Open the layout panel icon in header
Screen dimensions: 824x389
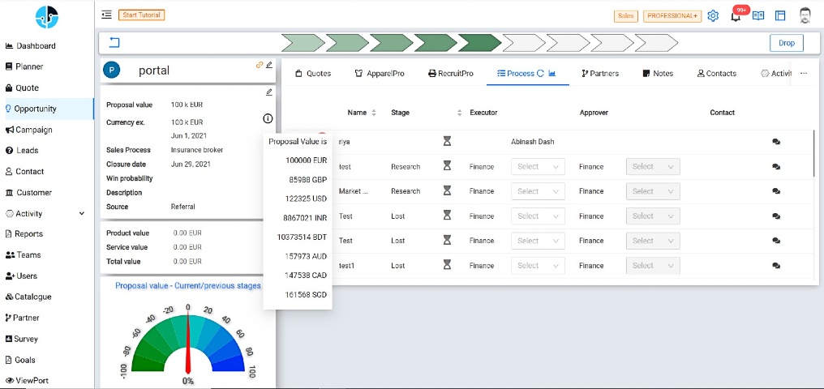780,15
